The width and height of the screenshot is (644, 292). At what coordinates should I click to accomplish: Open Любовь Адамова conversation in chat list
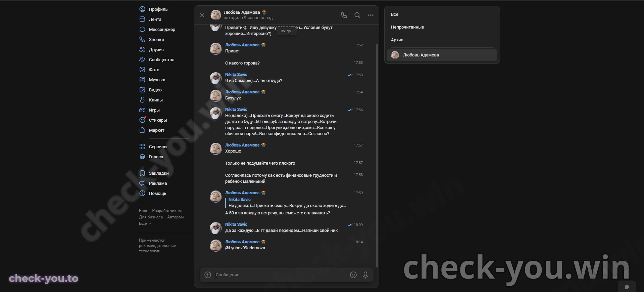pyautogui.click(x=442, y=55)
